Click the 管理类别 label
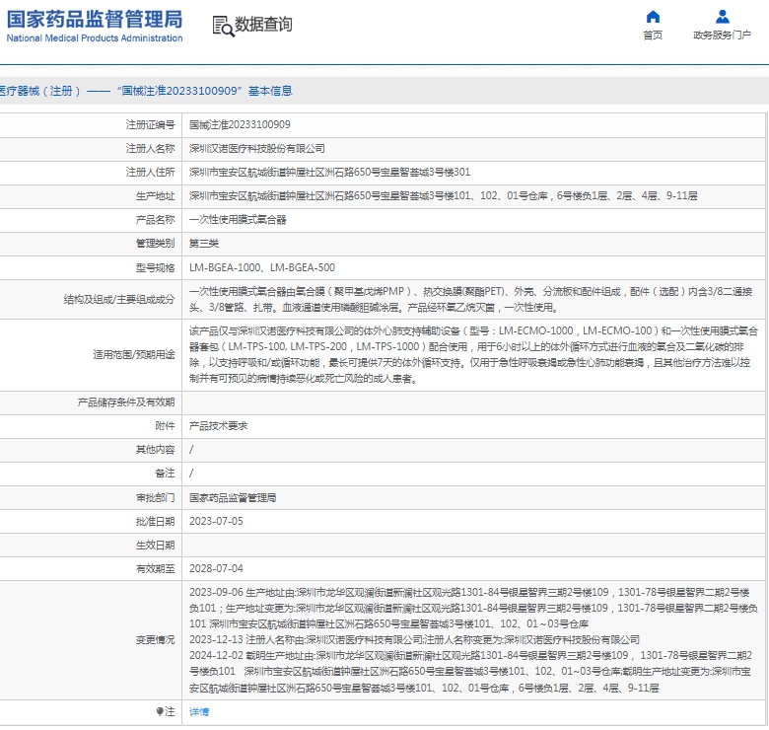Screen dimensions: 769x730 tap(155, 244)
